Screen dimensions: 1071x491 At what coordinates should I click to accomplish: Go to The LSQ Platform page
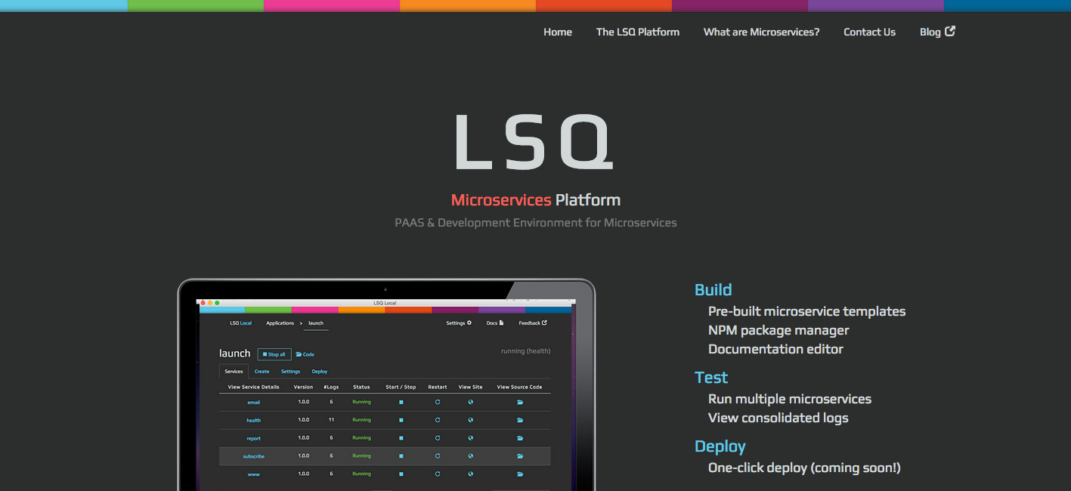tap(638, 32)
